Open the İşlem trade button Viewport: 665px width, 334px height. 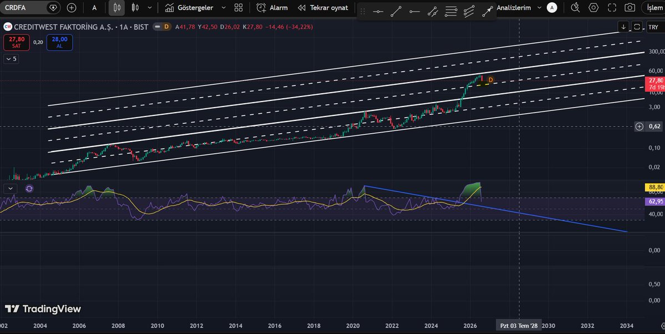tap(654, 8)
